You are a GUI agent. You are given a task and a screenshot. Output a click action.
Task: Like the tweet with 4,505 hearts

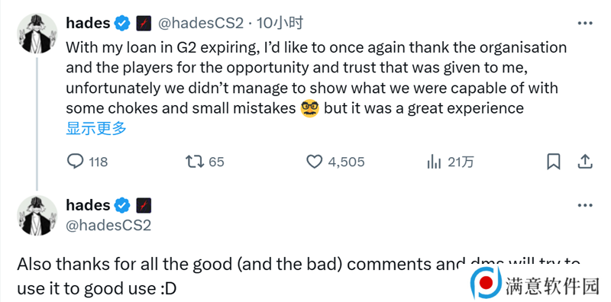pos(314,162)
